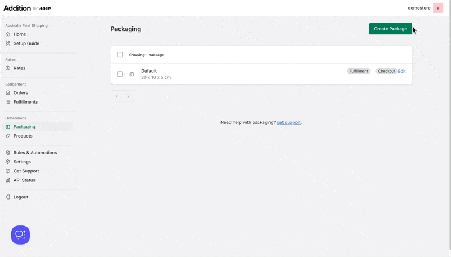Go to previous page chevron
Image resolution: width=451 pixels, height=257 pixels.
click(117, 96)
